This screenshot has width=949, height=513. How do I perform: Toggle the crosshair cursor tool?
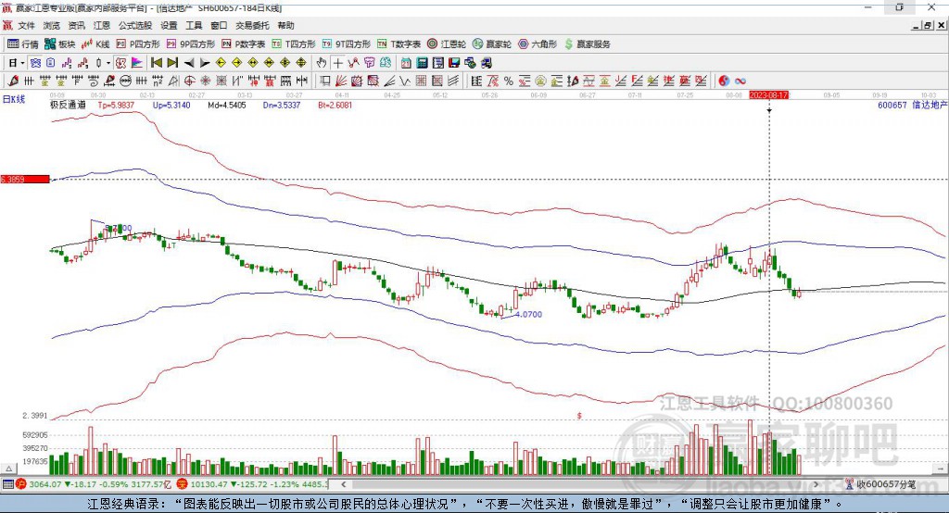tap(337, 63)
